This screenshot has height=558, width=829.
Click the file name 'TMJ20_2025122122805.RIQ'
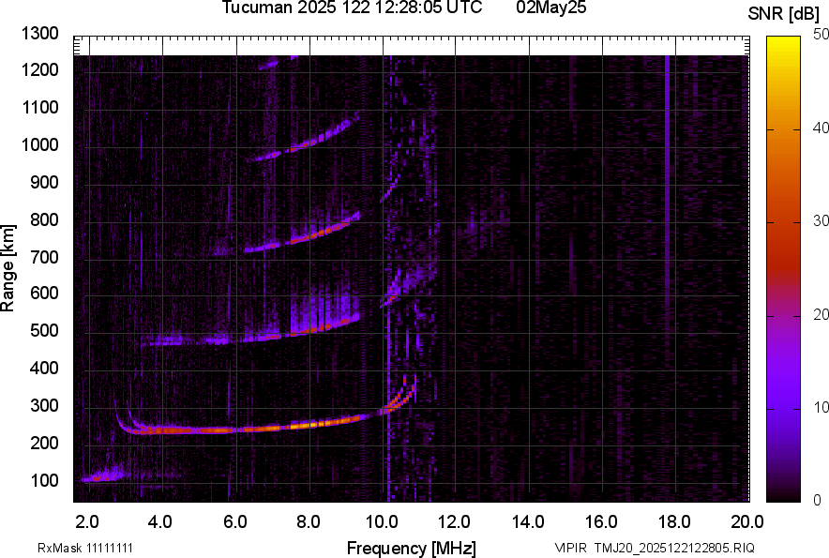(674, 548)
